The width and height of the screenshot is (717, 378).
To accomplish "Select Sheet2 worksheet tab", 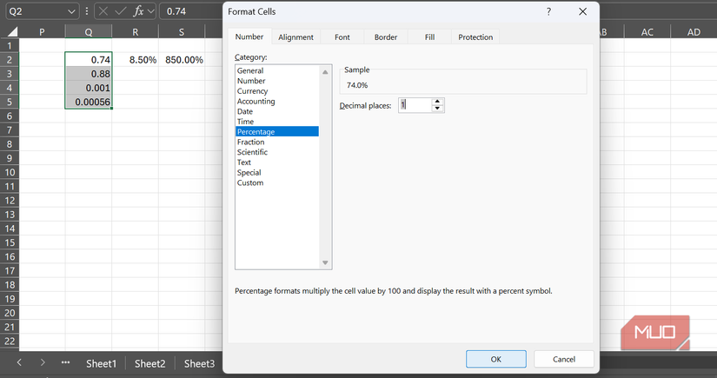I will [x=149, y=363].
